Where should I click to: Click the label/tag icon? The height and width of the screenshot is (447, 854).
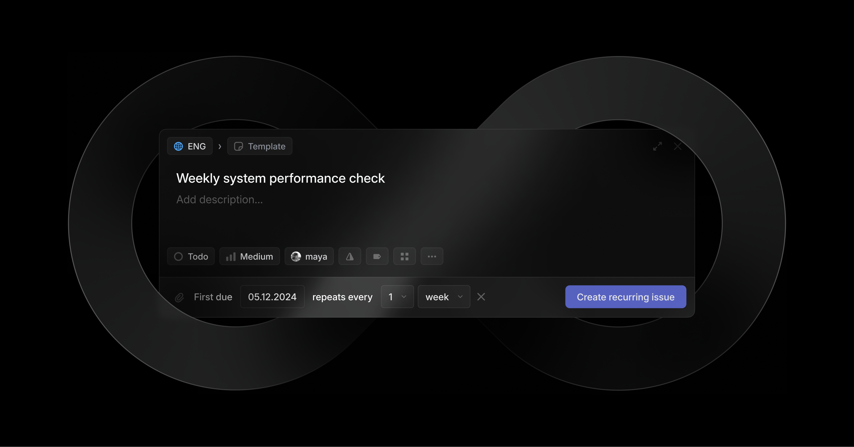click(377, 256)
